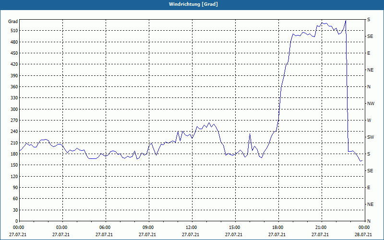Click the 03:00 time label
Screen dimensions: 384x240
62,227
